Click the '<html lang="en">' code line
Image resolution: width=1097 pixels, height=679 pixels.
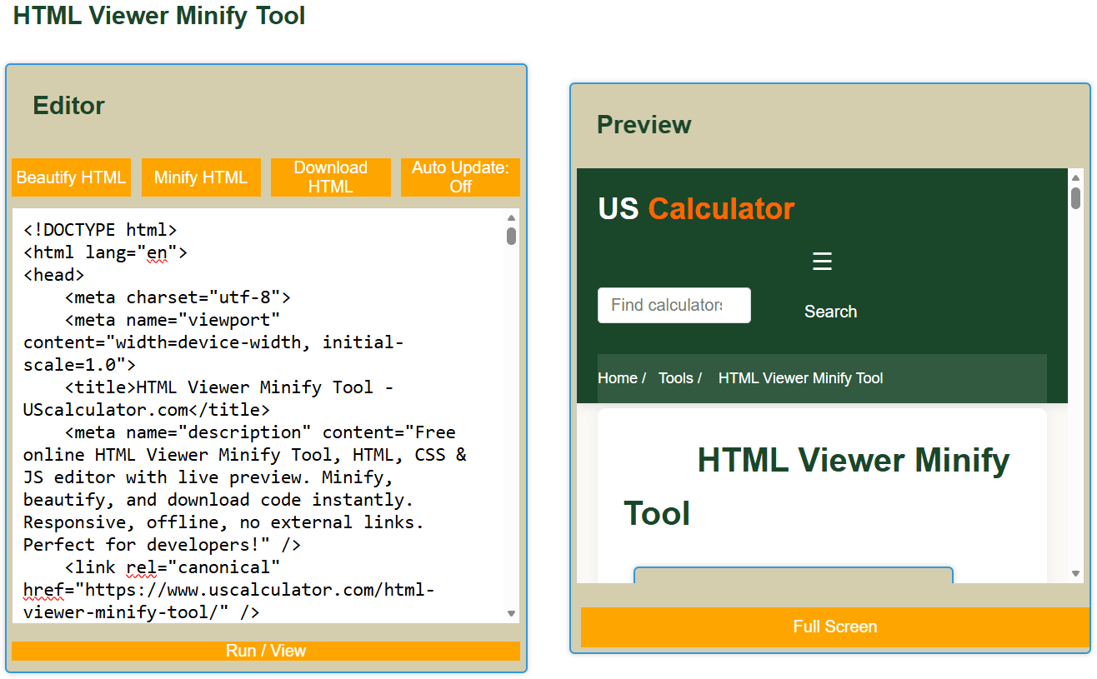(105, 252)
